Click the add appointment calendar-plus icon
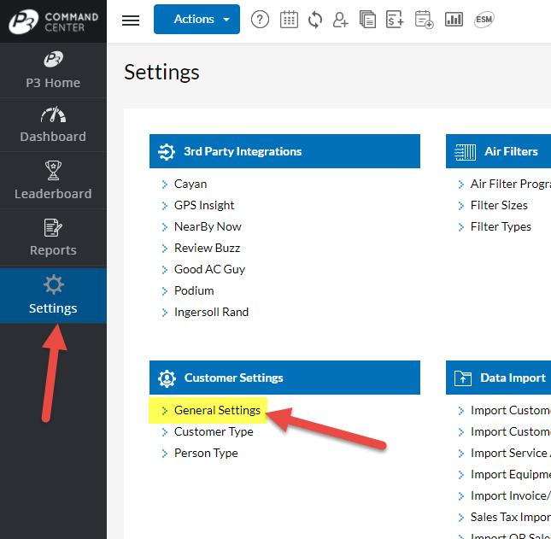Viewport: 551px width, 539px height. [425, 20]
